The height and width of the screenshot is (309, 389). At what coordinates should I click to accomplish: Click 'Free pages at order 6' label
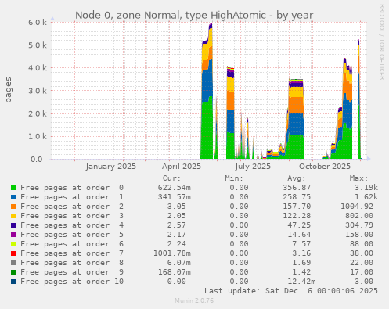72,244
